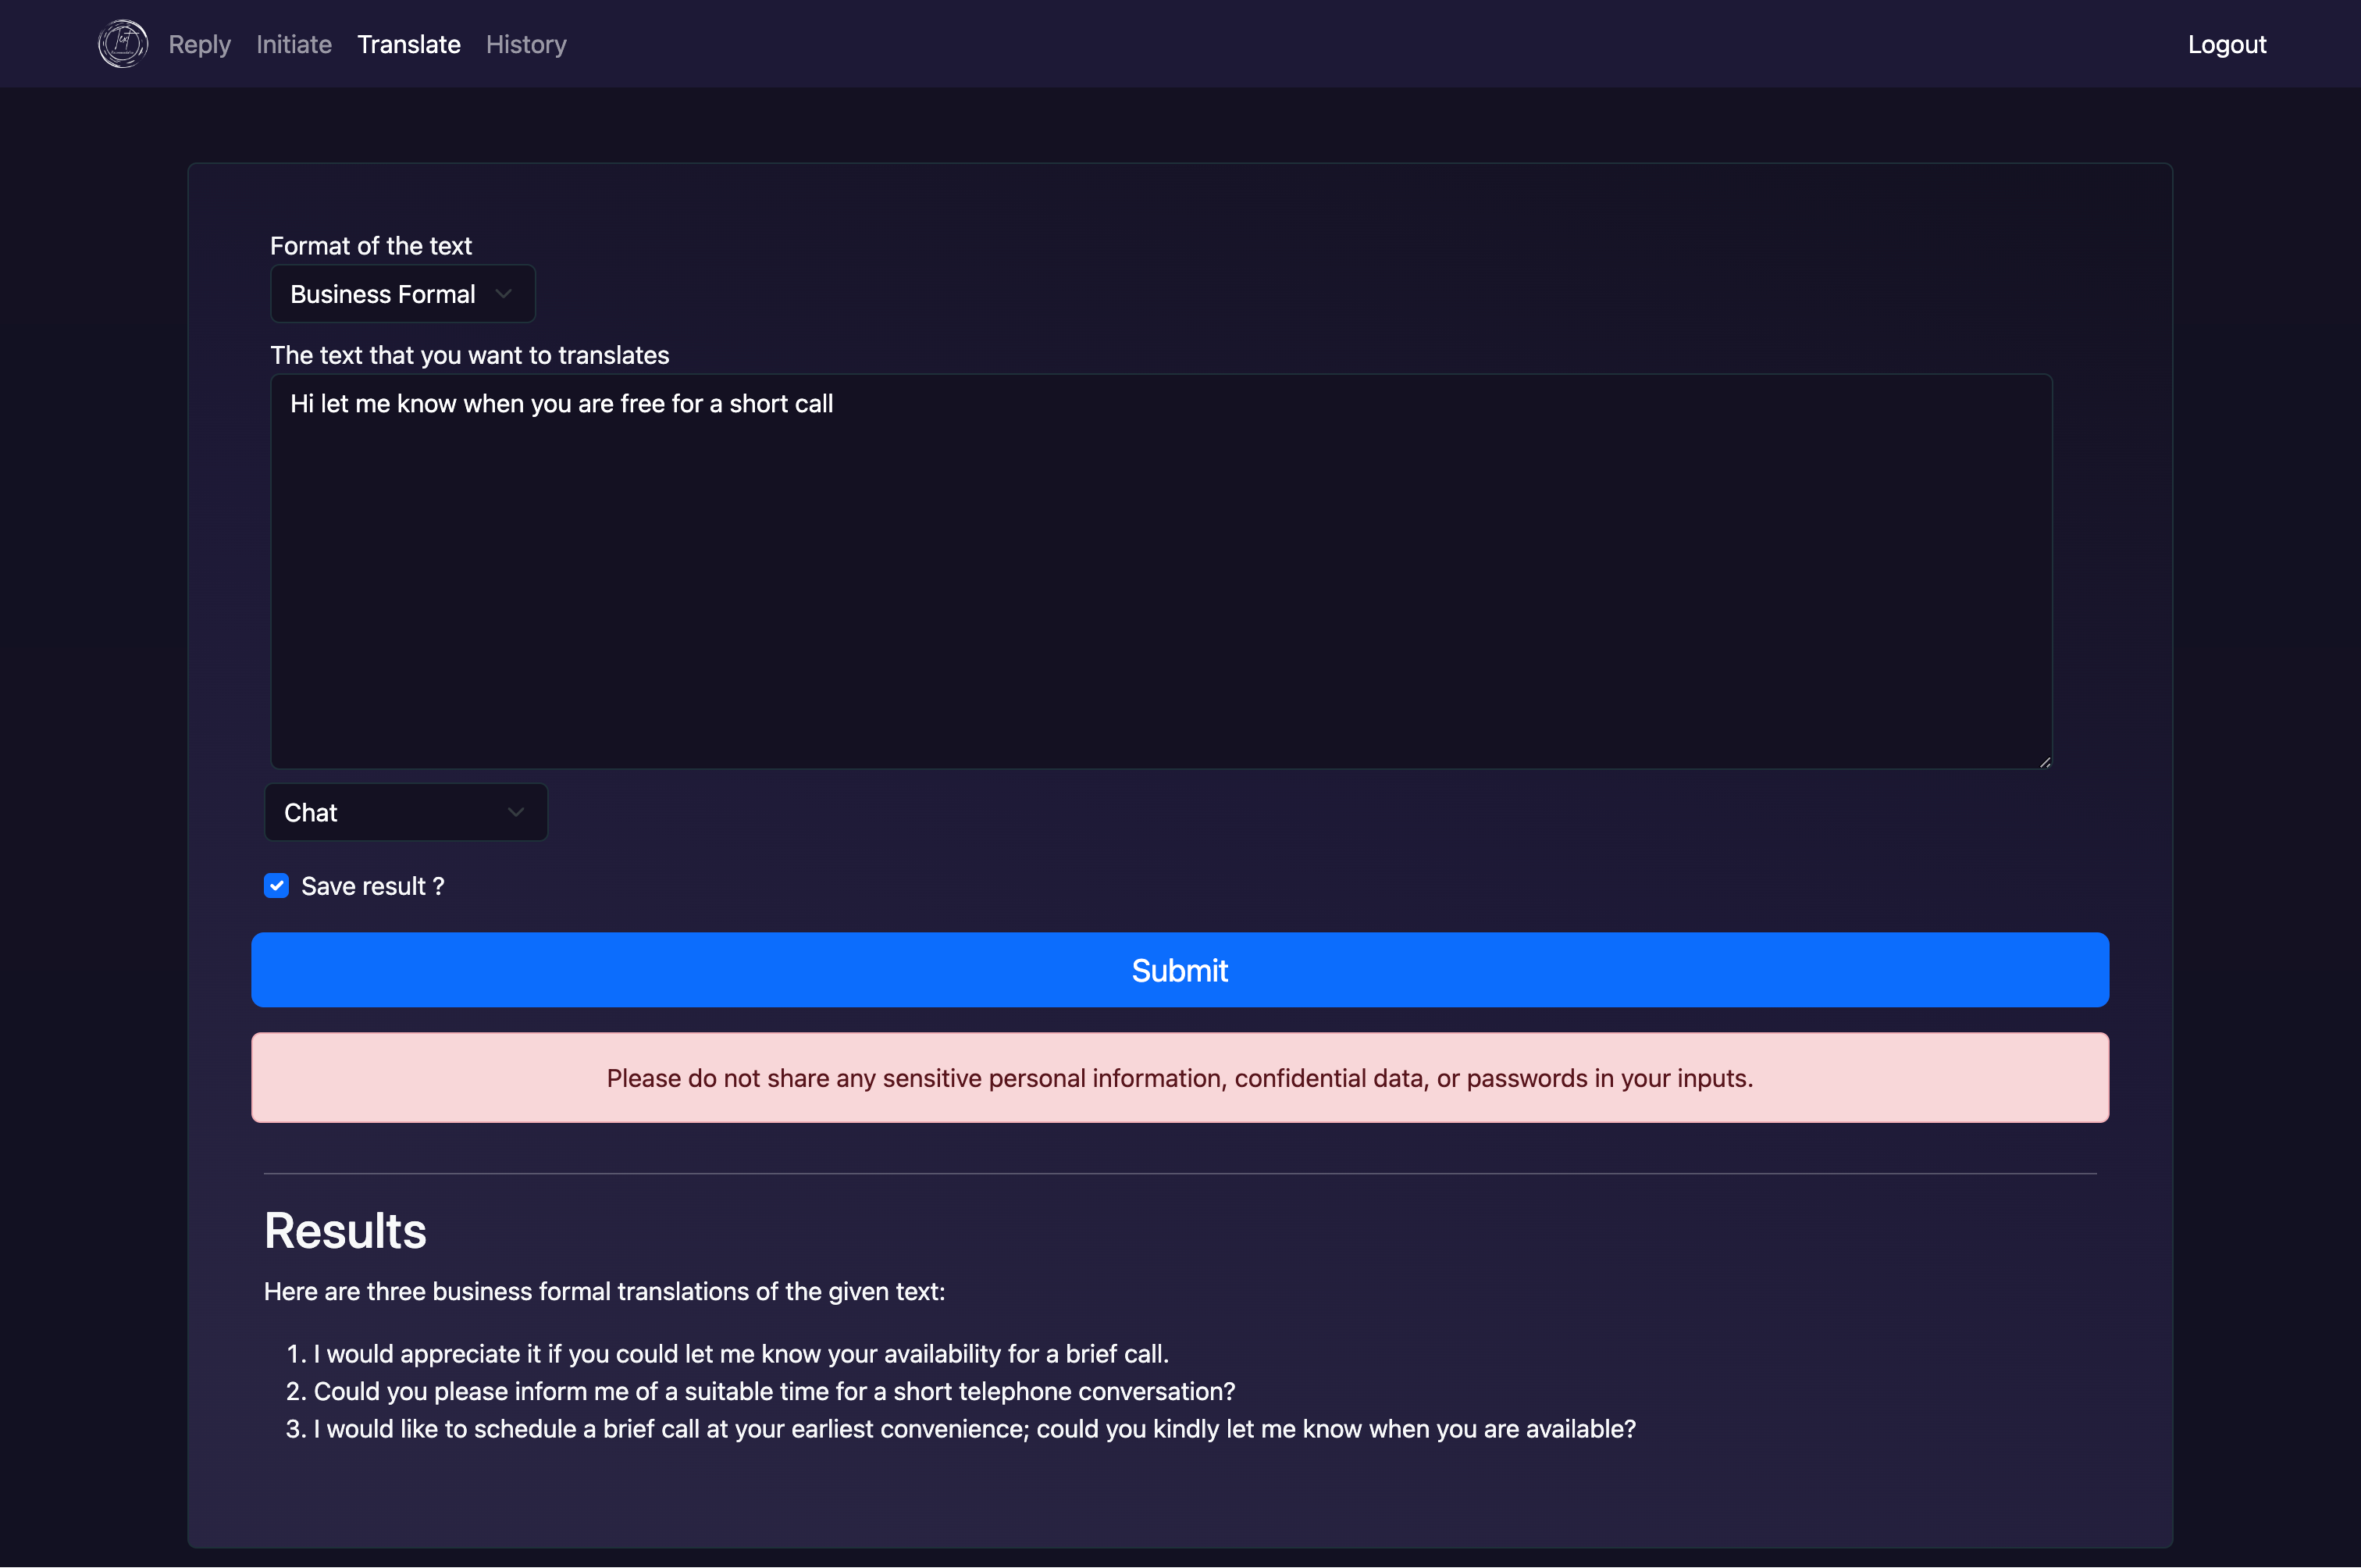Open the Reply page
This screenshot has height=1568, width=2361.
[199, 44]
